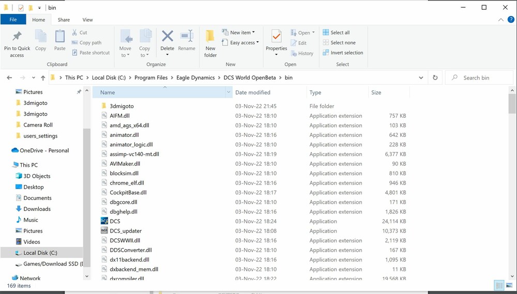Select the DCS application file
Viewport: 517px width, 294px height.
(x=115, y=221)
